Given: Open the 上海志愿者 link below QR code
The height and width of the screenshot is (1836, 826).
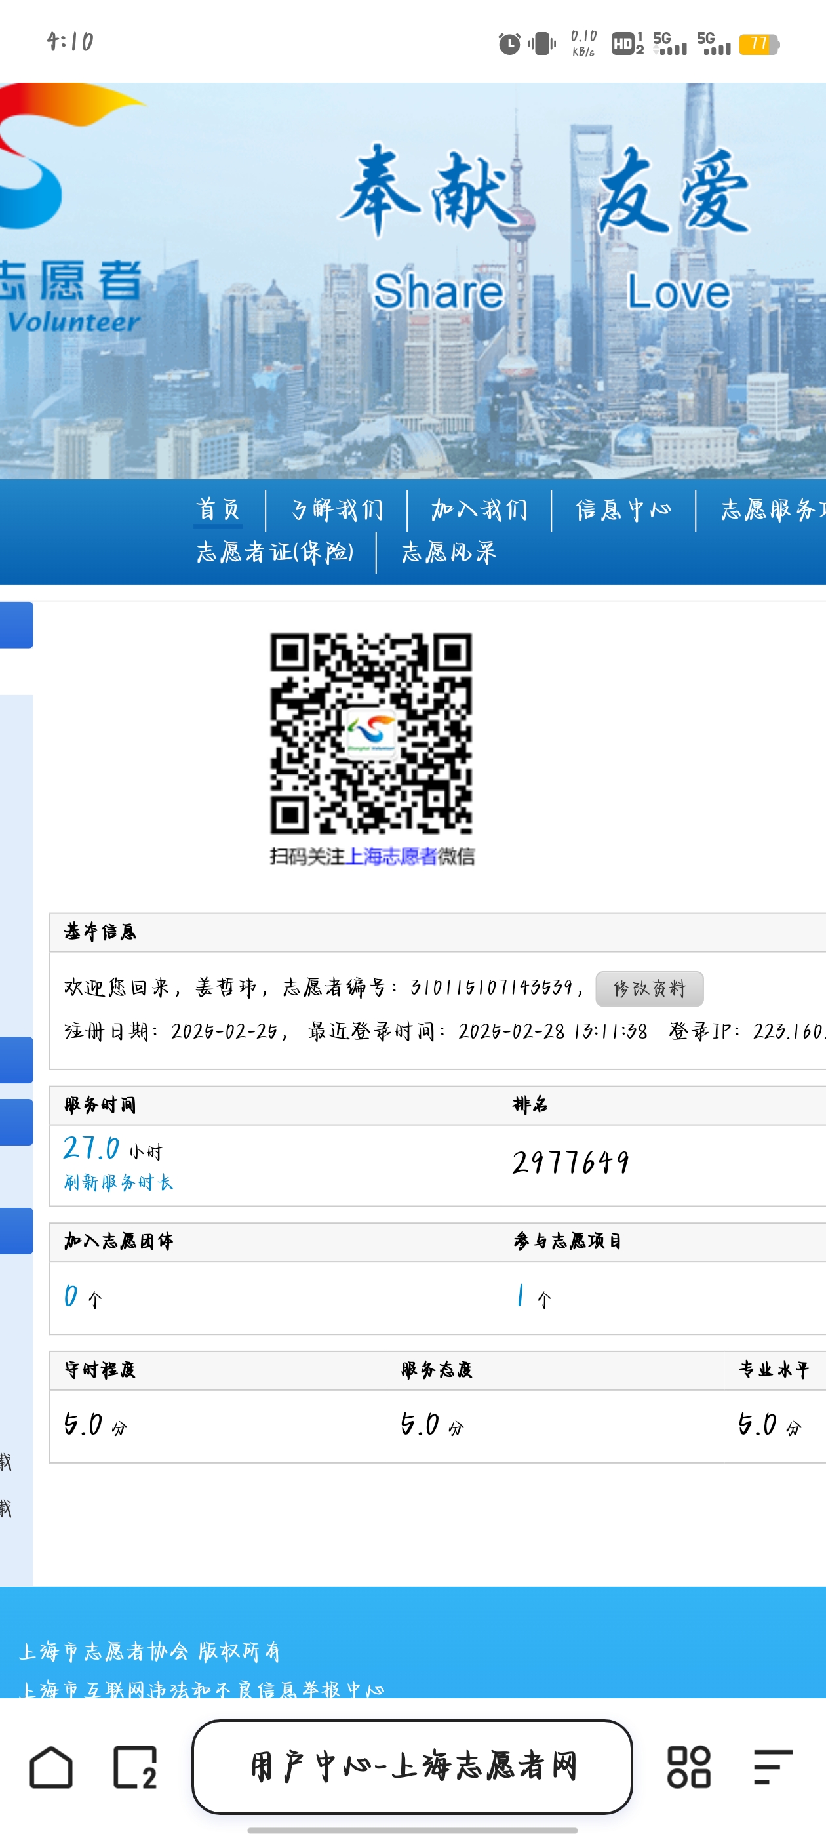Looking at the screenshot, I should 391,856.
